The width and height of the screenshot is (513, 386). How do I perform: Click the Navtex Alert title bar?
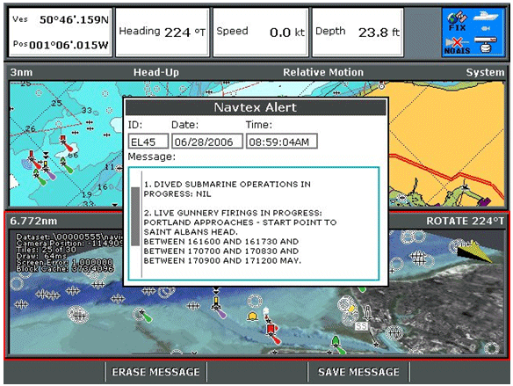[x=256, y=107]
